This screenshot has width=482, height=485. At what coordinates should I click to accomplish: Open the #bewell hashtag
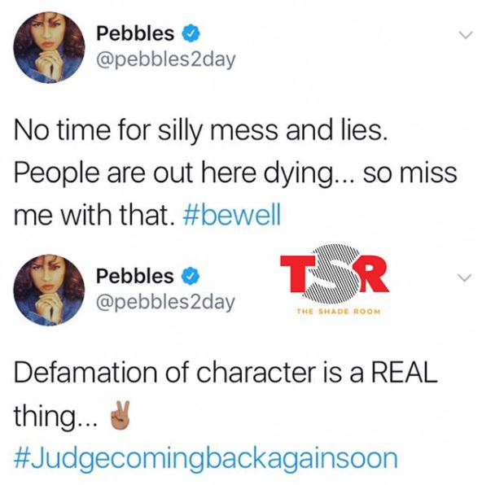(232, 215)
